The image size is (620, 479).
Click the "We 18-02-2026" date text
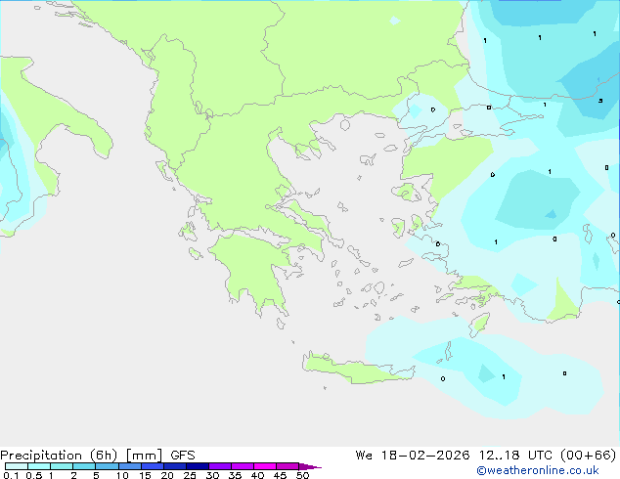(413, 456)
